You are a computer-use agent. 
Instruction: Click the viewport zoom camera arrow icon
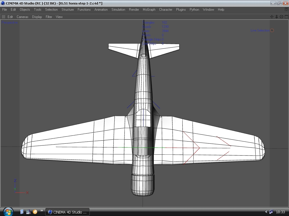tap(277, 17)
